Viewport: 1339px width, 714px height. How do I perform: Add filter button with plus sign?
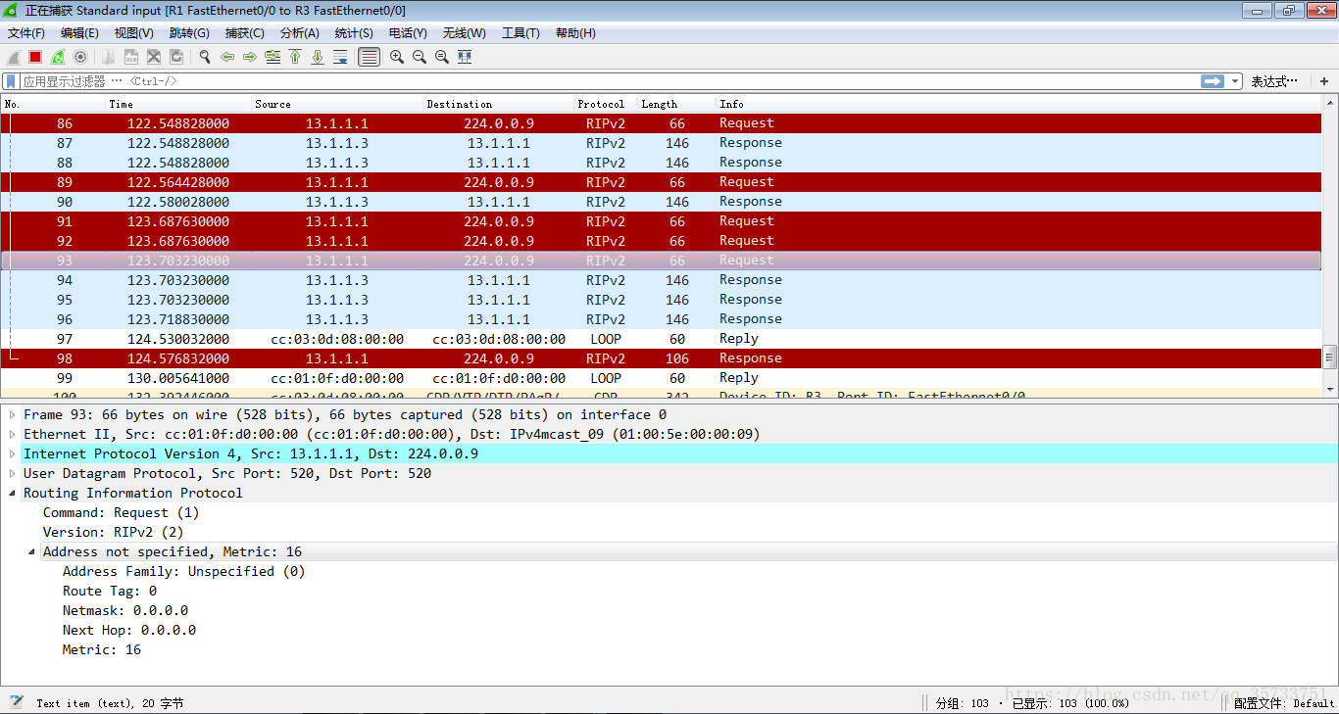coord(1324,81)
